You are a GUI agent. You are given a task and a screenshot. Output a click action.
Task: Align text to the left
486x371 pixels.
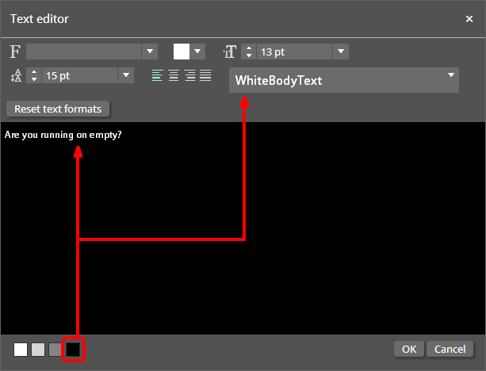(157, 75)
